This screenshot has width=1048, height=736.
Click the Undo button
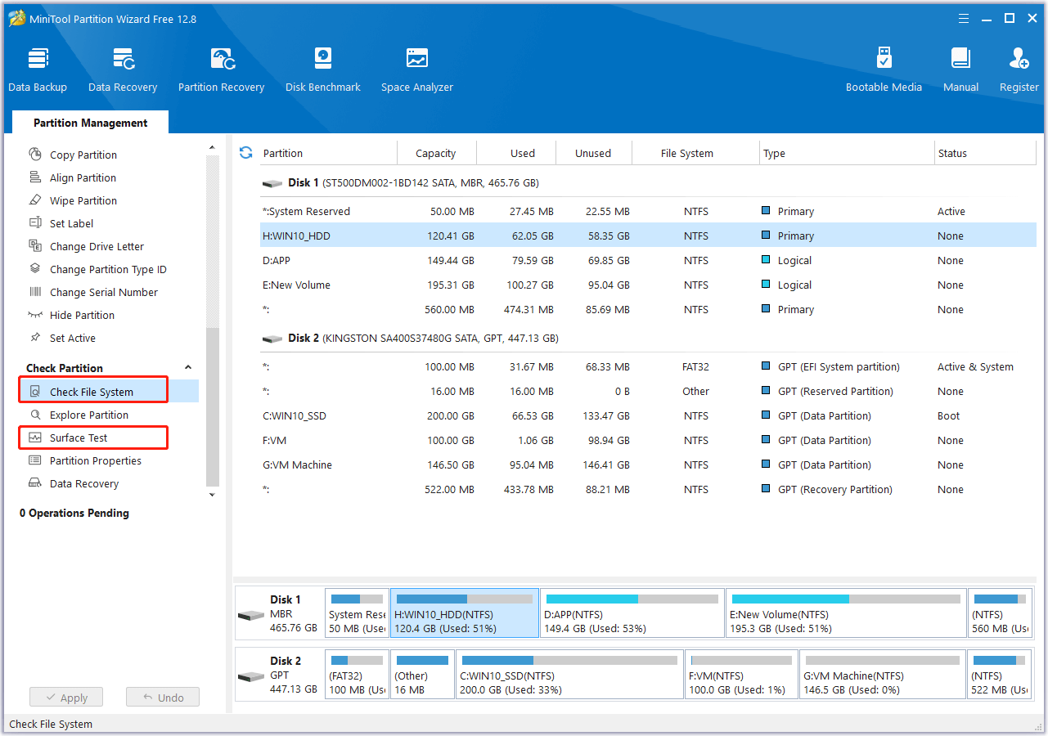[163, 698]
